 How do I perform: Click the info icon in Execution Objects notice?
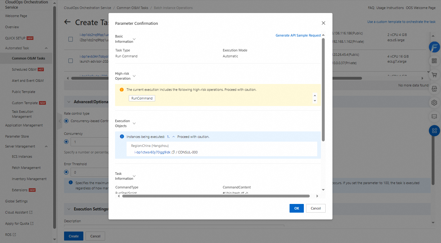point(122,136)
